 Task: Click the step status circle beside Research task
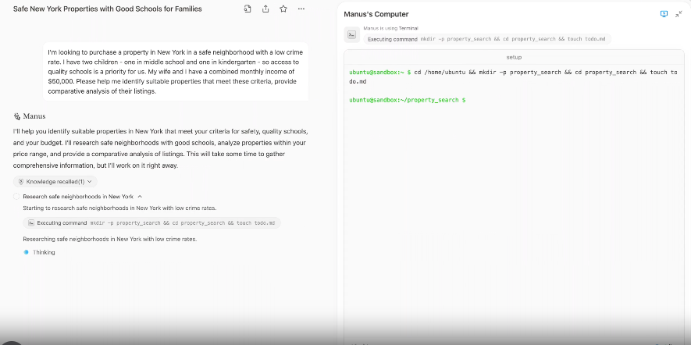[17, 197]
